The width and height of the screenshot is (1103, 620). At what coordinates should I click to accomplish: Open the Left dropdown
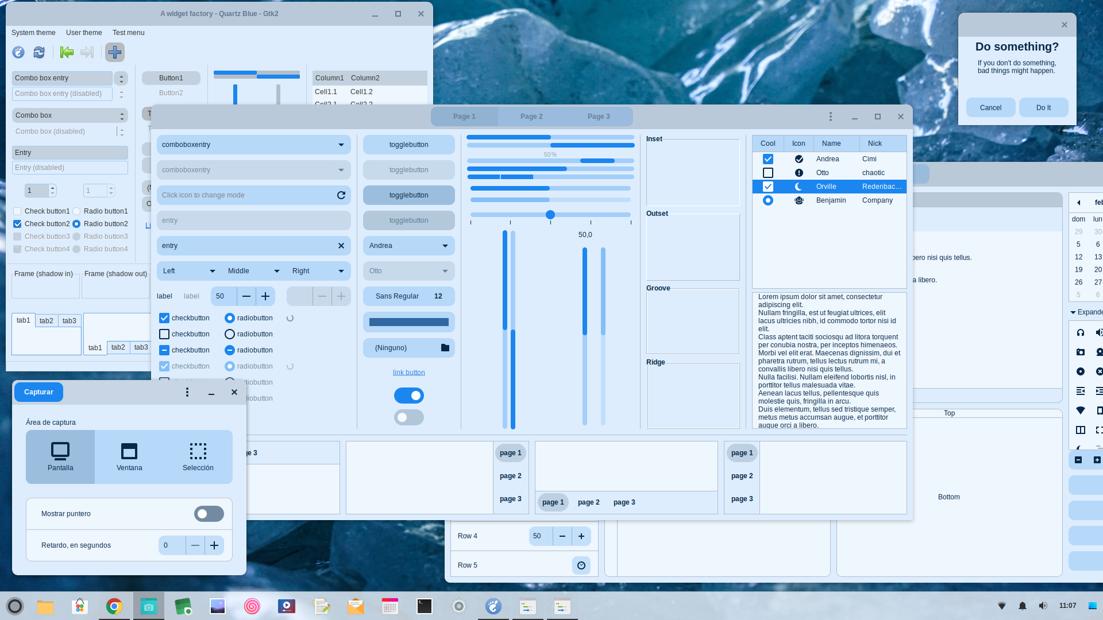click(x=189, y=271)
